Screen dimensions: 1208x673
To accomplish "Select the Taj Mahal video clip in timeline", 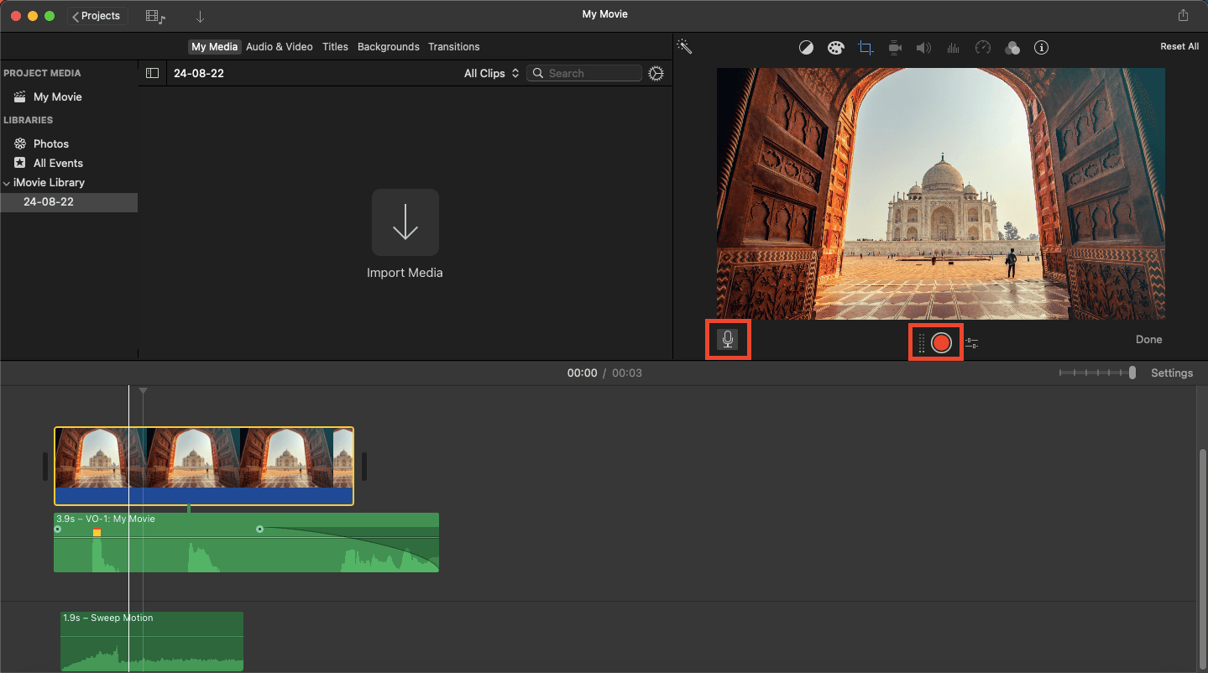I will click(x=204, y=467).
